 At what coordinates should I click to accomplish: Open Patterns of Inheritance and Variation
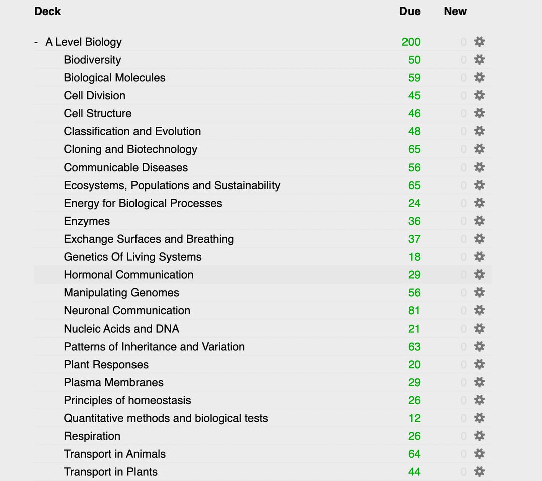(x=154, y=346)
